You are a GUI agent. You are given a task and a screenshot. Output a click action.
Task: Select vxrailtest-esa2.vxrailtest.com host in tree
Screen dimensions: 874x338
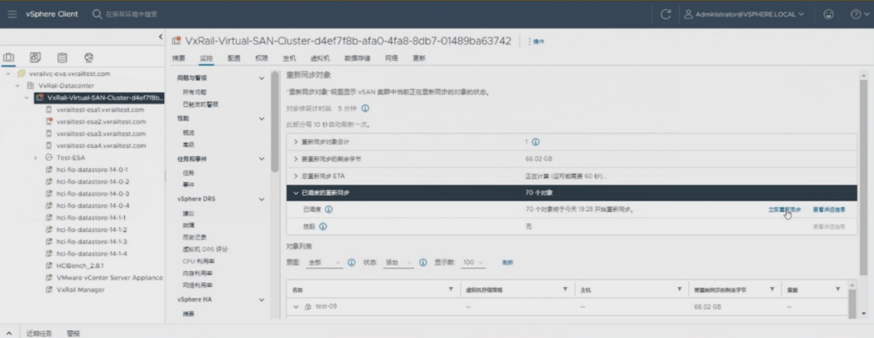point(101,121)
